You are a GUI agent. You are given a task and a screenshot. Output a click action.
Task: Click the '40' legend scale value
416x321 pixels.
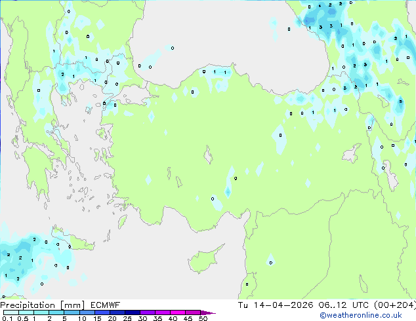(x=173, y=318)
